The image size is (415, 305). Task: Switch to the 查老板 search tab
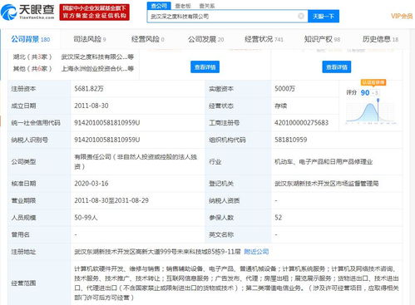tap(183, 6)
